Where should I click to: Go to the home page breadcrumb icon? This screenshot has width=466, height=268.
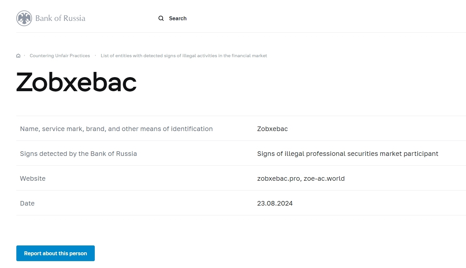(18, 56)
